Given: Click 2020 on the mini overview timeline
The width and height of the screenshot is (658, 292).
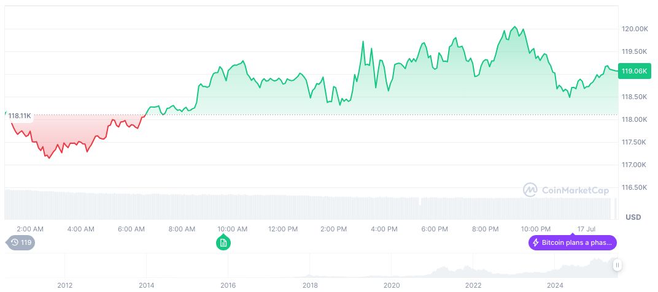Looking at the screenshot, I should [x=392, y=285].
